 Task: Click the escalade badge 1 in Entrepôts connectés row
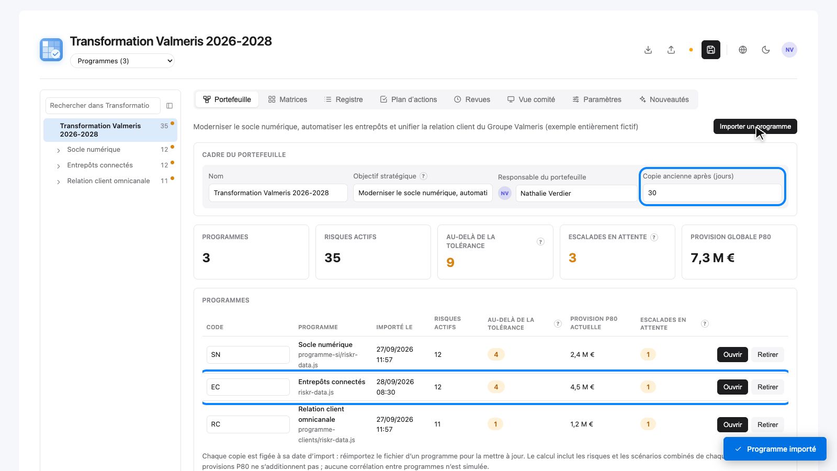click(648, 387)
